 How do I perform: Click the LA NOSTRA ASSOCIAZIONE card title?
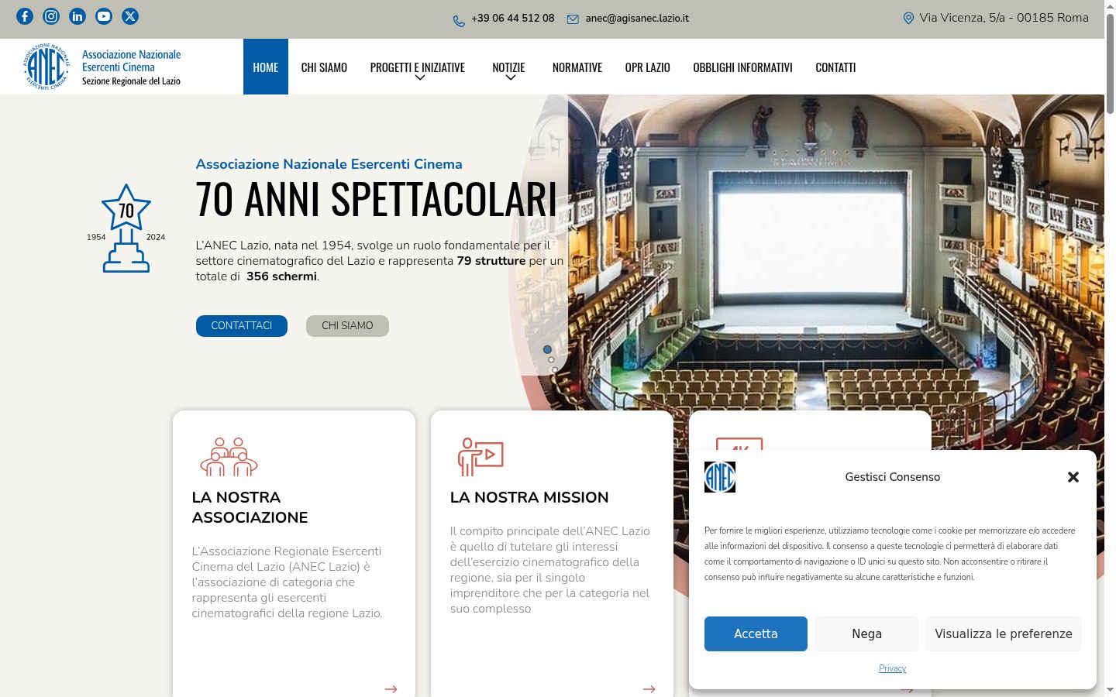[x=250, y=507]
